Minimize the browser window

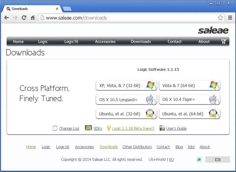(x=211, y=3)
